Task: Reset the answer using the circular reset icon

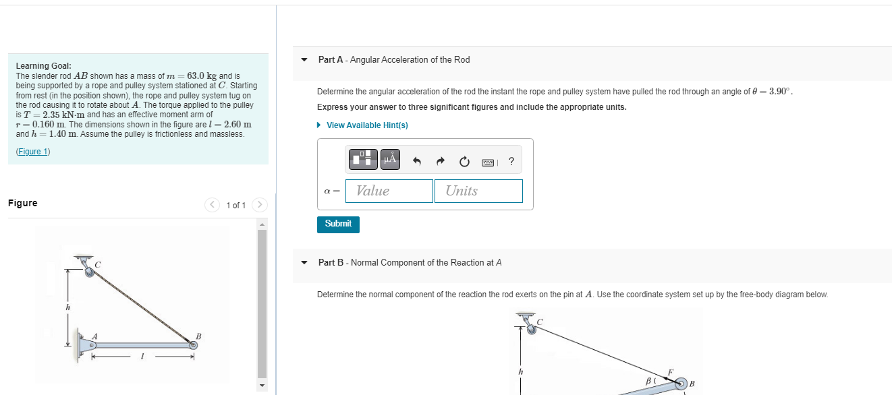Action: coord(464,160)
